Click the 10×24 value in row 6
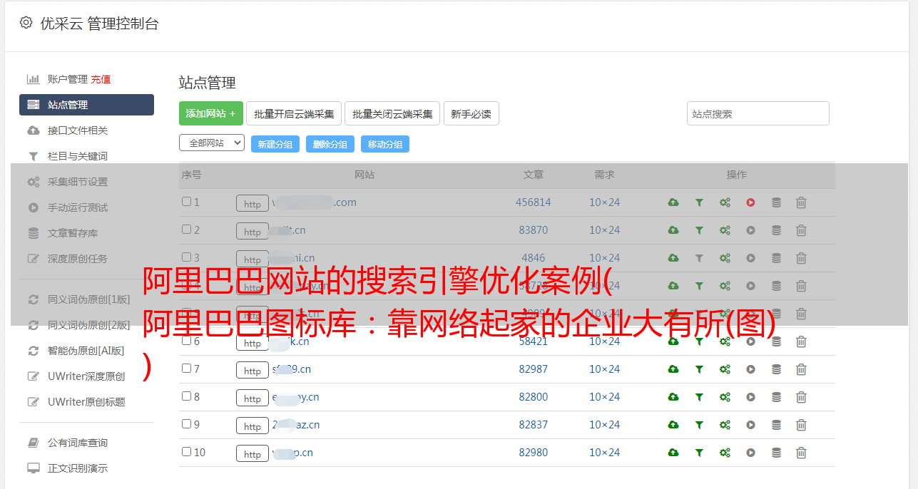 coord(605,341)
